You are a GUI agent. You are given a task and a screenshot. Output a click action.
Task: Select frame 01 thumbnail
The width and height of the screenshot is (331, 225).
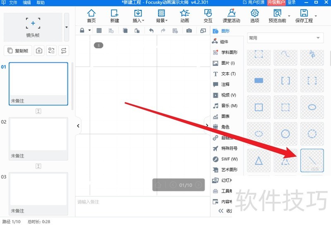pyautogui.click(x=38, y=84)
